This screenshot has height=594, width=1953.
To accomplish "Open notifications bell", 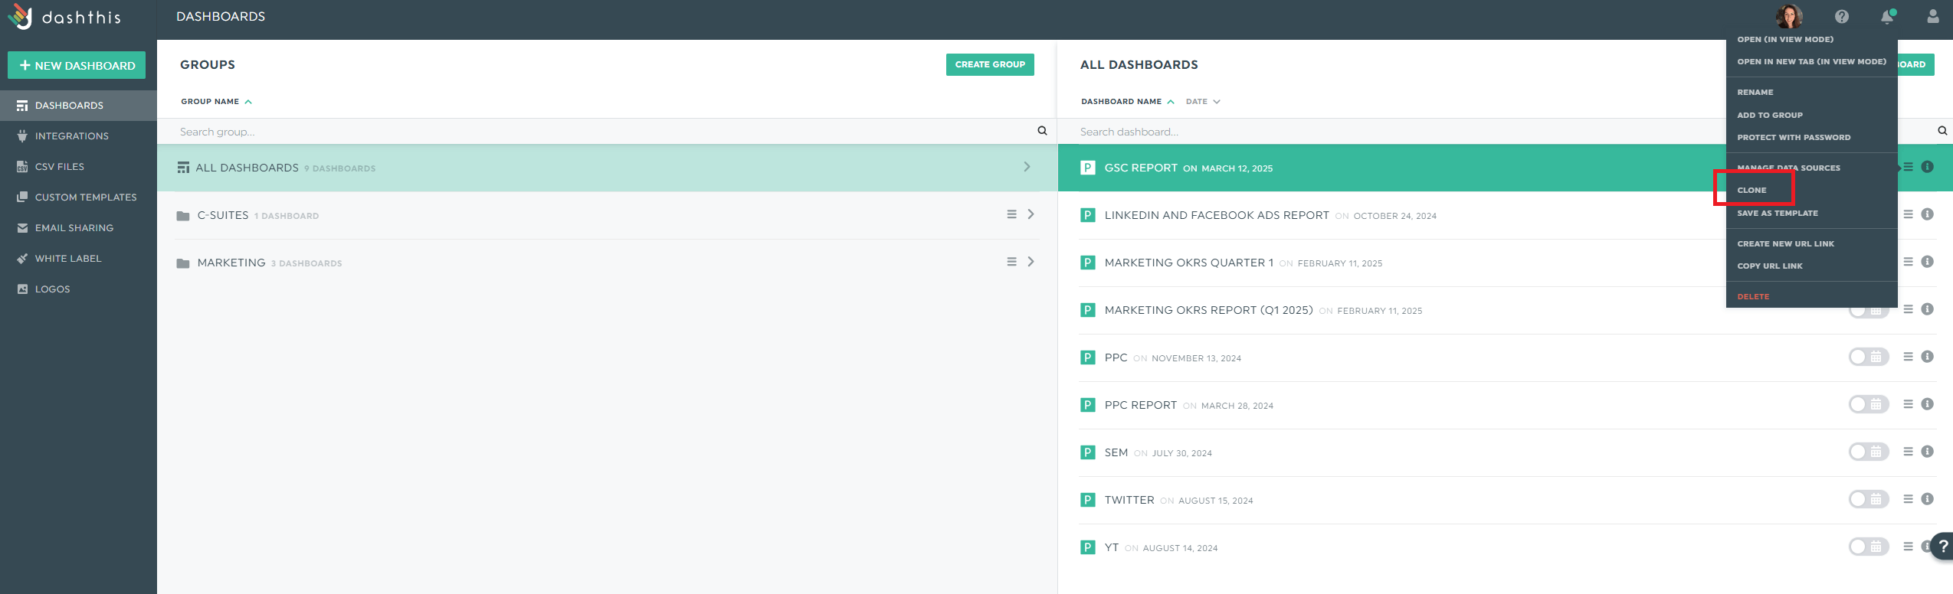I will 1887,16.
